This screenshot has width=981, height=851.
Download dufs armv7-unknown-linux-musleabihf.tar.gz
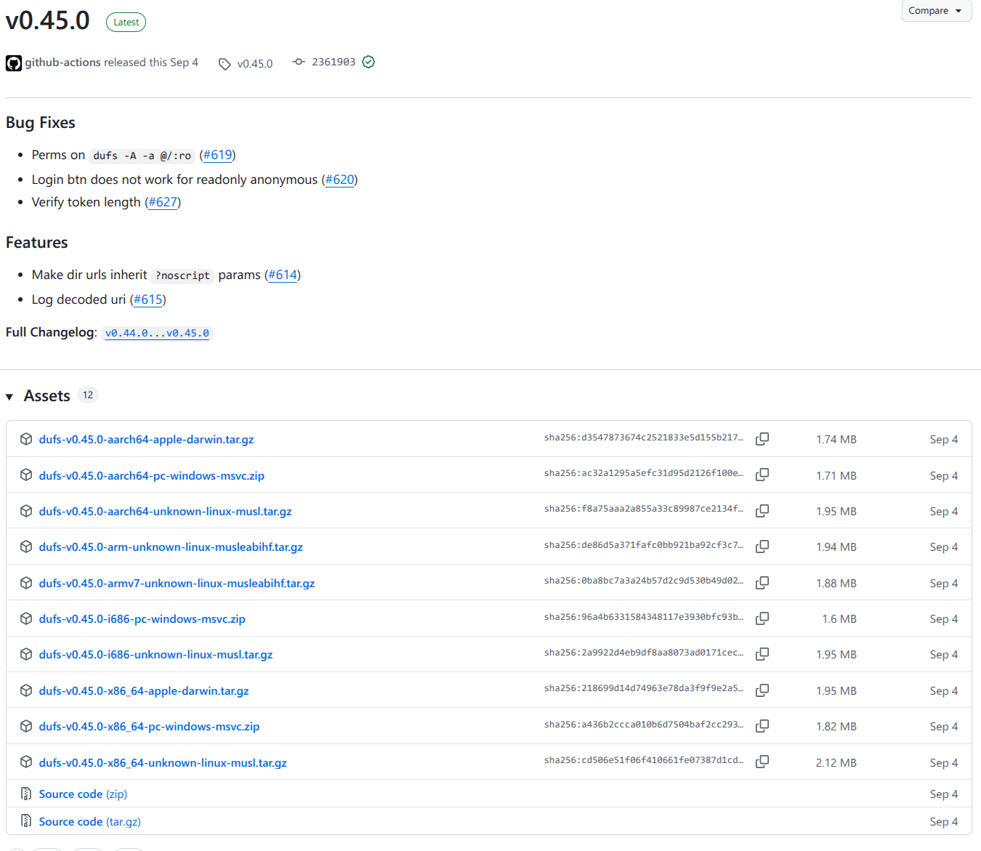pos(177,584)
